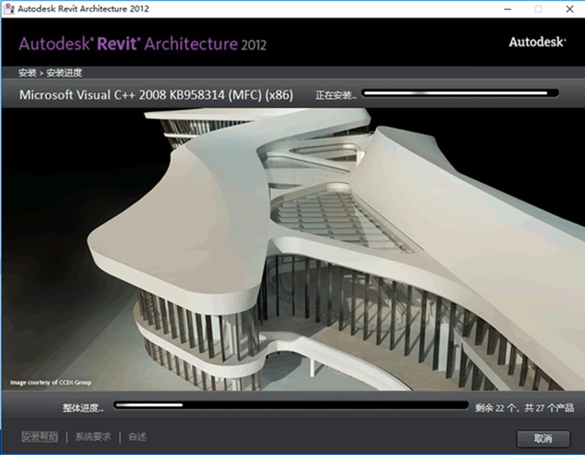Click the current component install progress bar
The width and height of the screenshot is (585, 455).
[x=461, y=93]
